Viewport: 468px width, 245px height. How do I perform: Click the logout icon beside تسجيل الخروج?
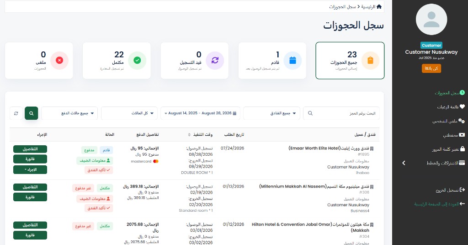tap(462, 190)
